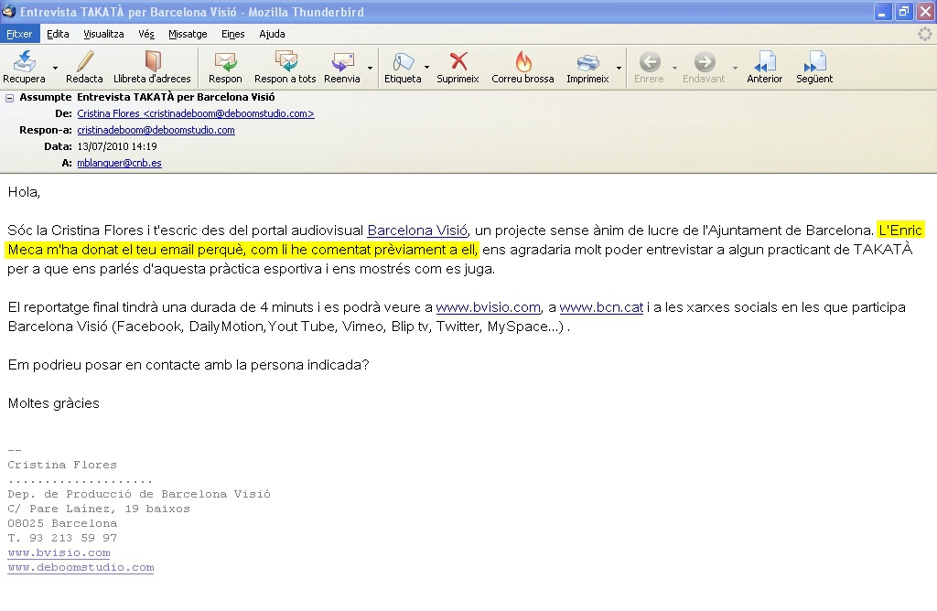Open the Enrere history dropdown arrow
The image size is (937, 611).
[x=674, y=68]
